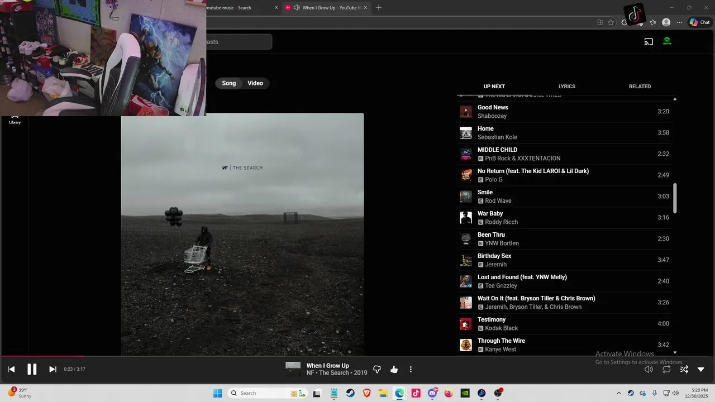Mute audio on the When I Grow Up tab
The height and width of the screenshot is (402, 715).
coord(297,8)
